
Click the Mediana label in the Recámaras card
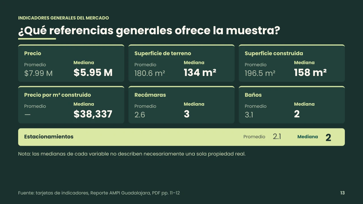click(x=194, y=104)
